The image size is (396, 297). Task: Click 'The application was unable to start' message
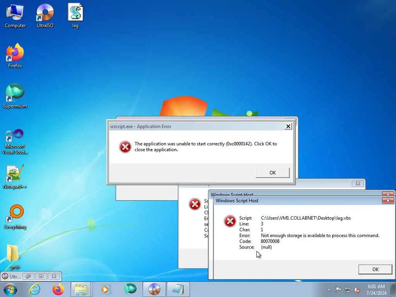(206, 147)
